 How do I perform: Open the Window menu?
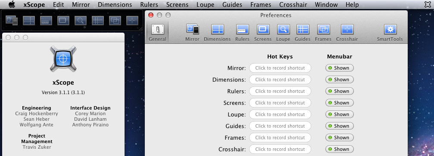326,5
